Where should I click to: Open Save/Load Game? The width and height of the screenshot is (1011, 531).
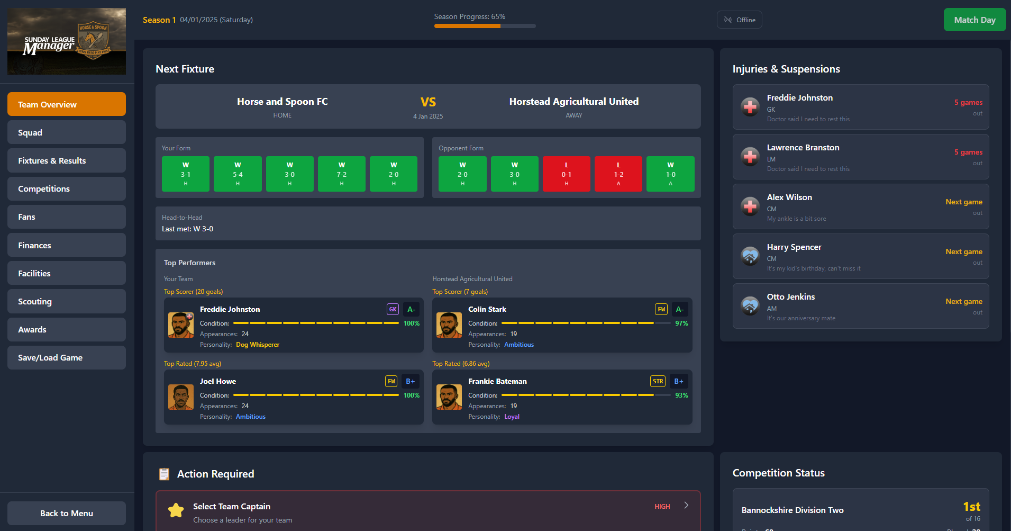67,357
